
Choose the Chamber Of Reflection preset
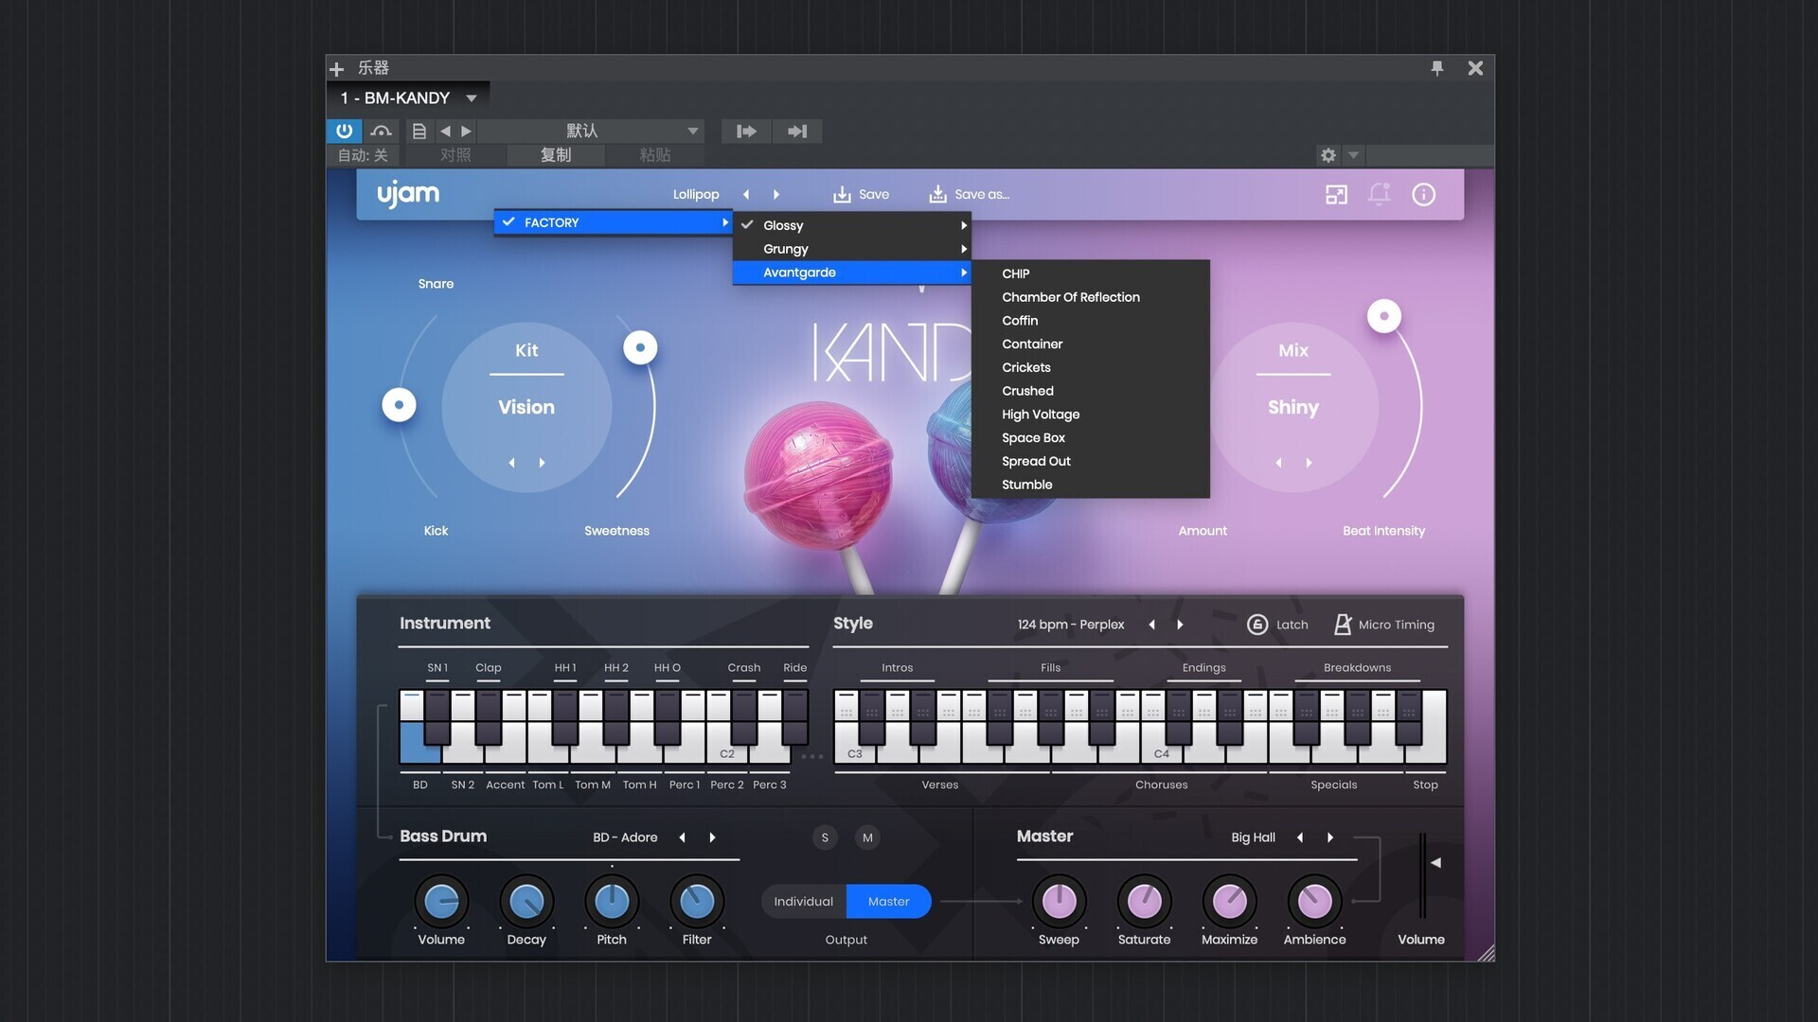1090,297
